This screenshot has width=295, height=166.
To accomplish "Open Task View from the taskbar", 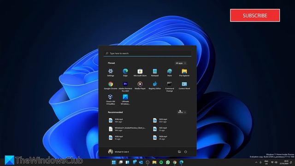I will (121, 162).
